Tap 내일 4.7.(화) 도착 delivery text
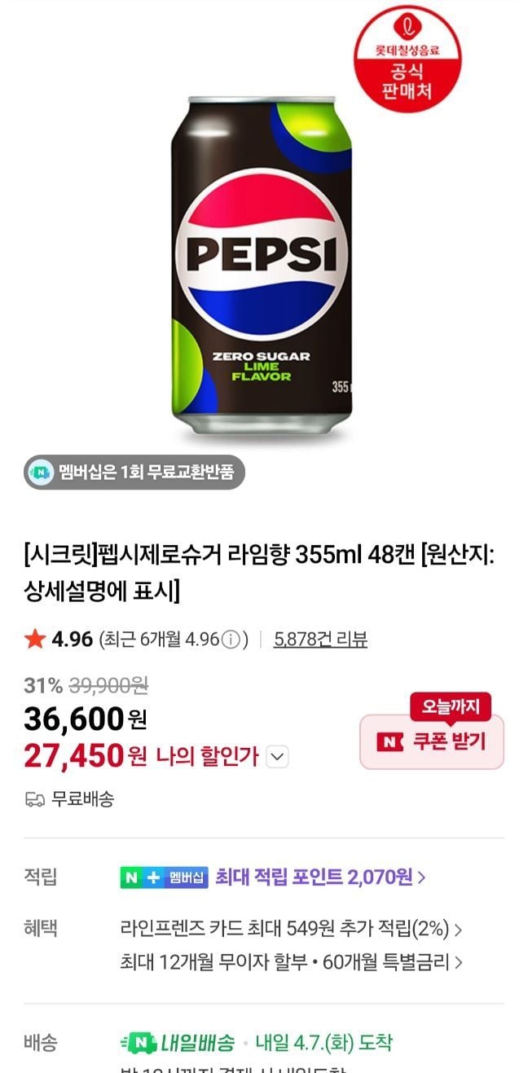The height and width of the screenshot is (1073, 528). pos(323,1042)
